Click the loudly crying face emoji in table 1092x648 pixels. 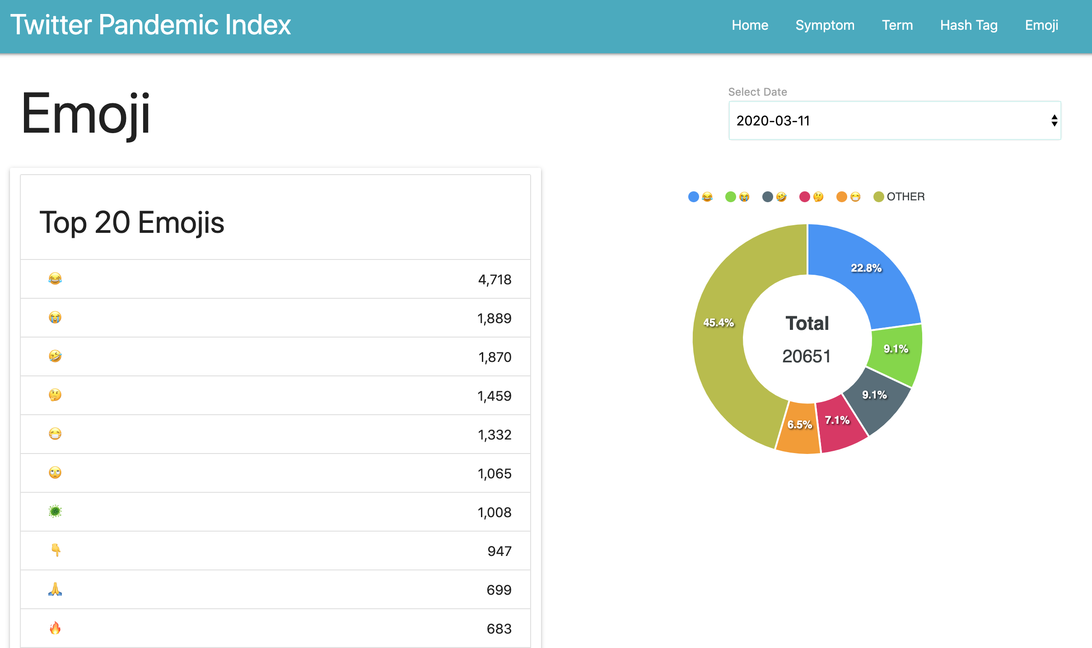coord(55,318)
